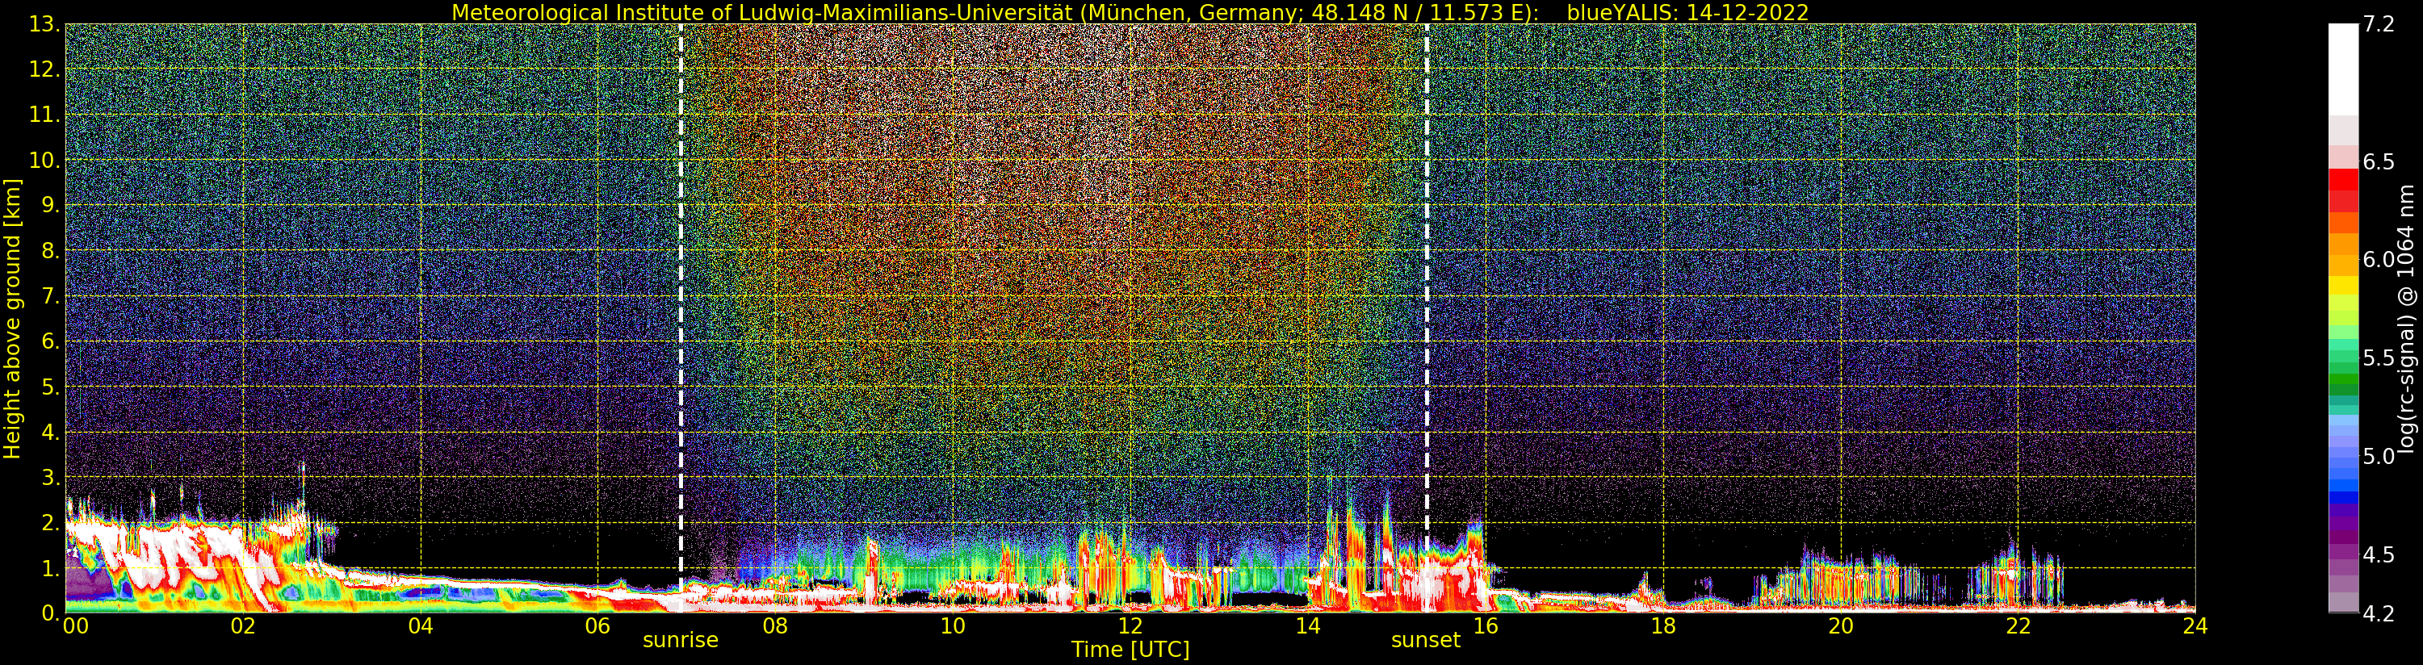
Task: Click the '10' time axis tick label
Action: point(953,626)
